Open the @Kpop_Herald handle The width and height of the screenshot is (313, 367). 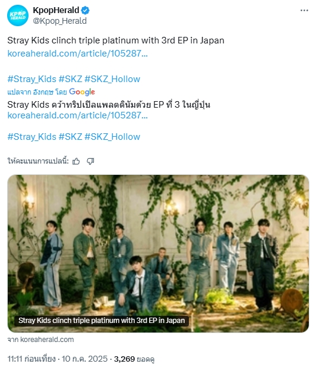[x=60, y=21]
